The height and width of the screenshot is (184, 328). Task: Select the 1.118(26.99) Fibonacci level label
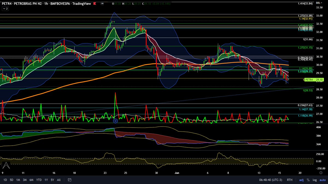(x=305, y=115)
